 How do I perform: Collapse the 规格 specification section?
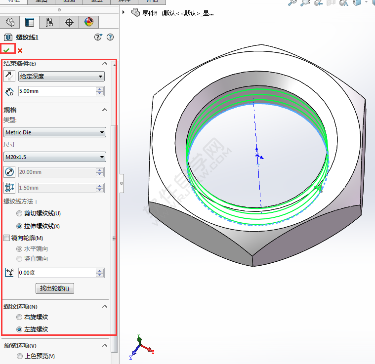pyautogui.click(x=105, y=110)
